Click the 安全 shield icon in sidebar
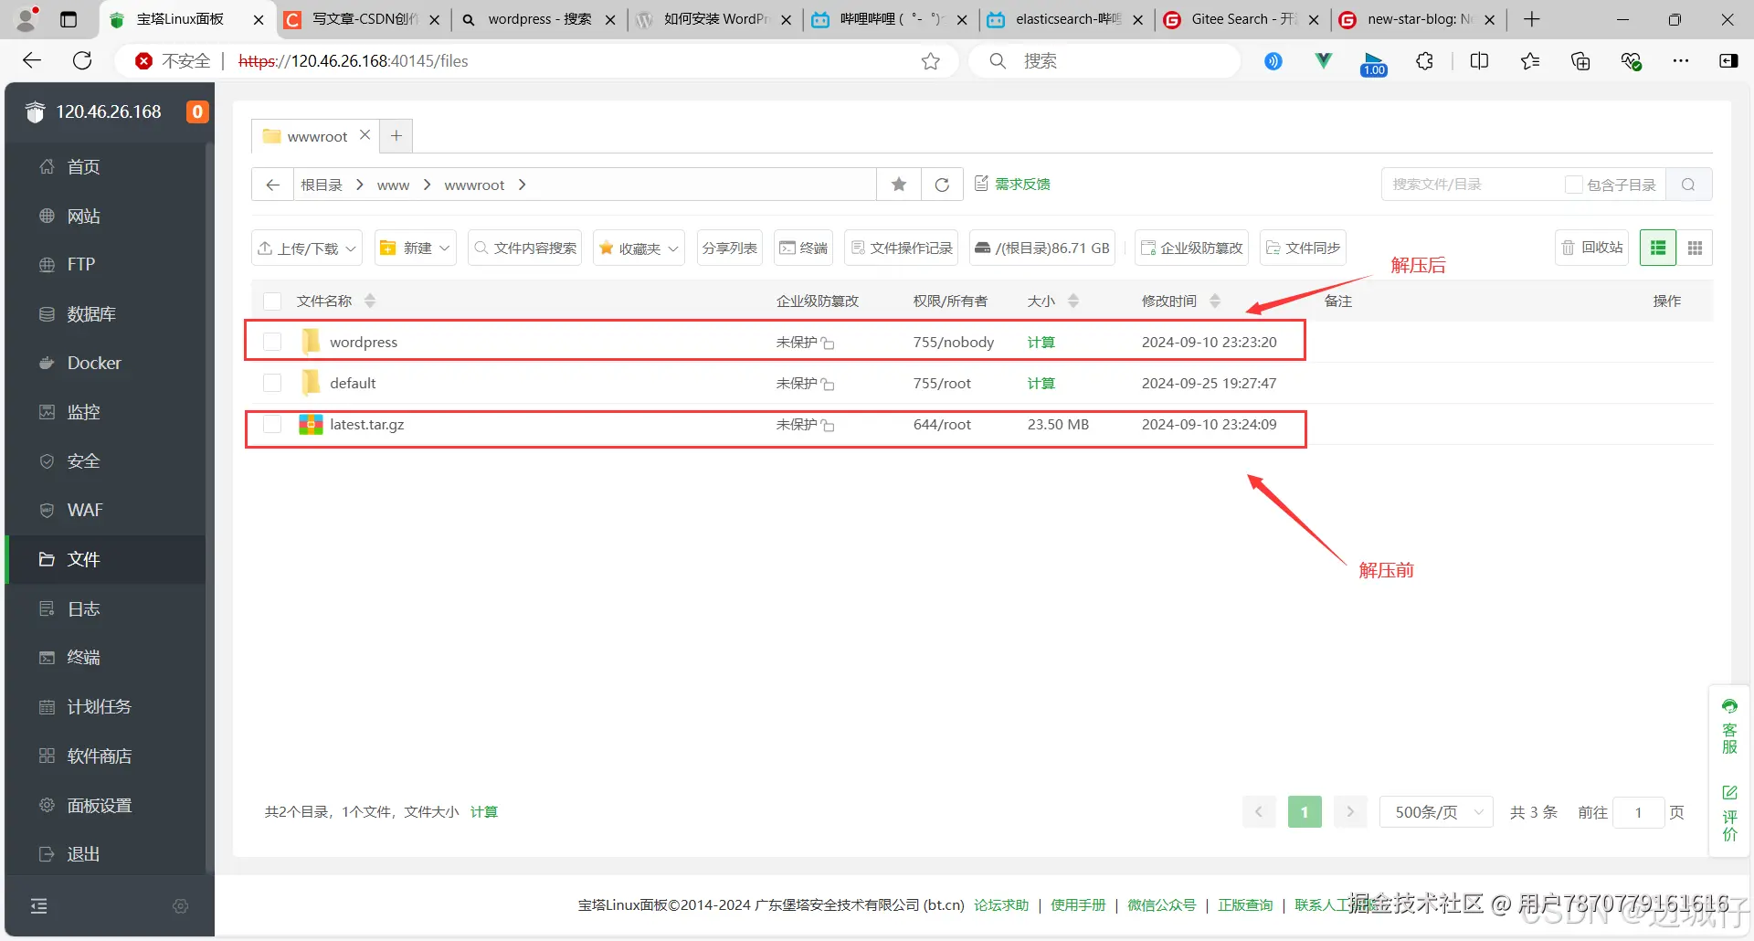This screenshot has width=1754, height=941. 47,461
